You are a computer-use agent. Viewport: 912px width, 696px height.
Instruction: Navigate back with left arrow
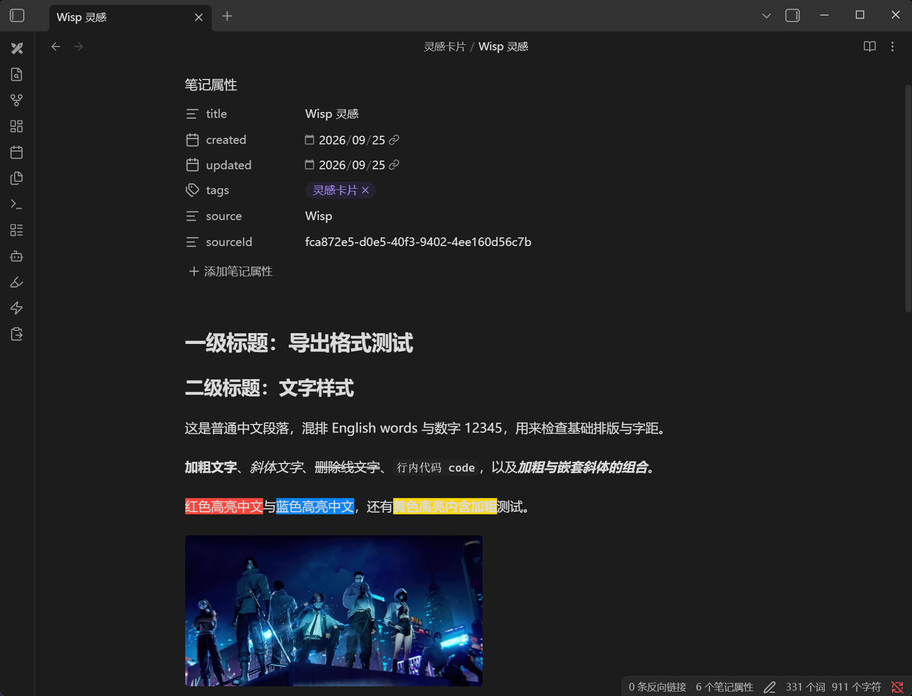[55, 47]
